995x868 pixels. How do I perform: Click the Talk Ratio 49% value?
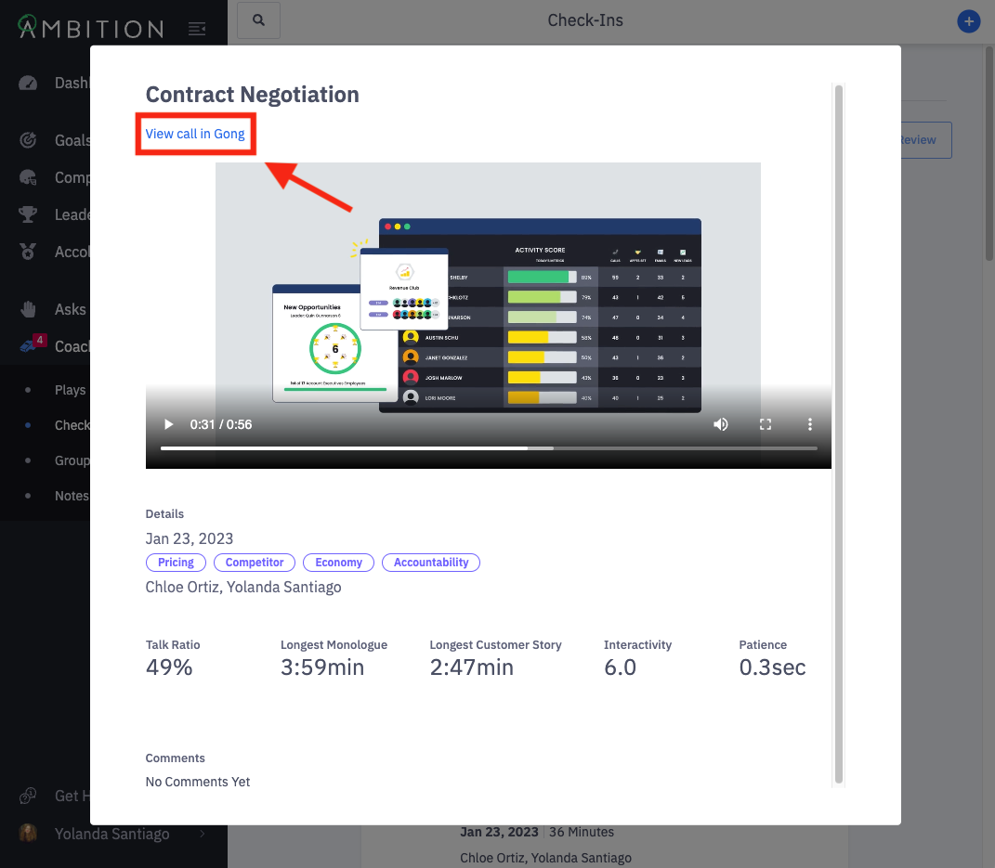pyautogui.click(x=169, y=667)
